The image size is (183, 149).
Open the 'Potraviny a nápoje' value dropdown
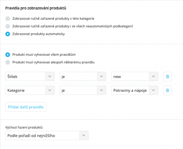click(x=135, y=90)
